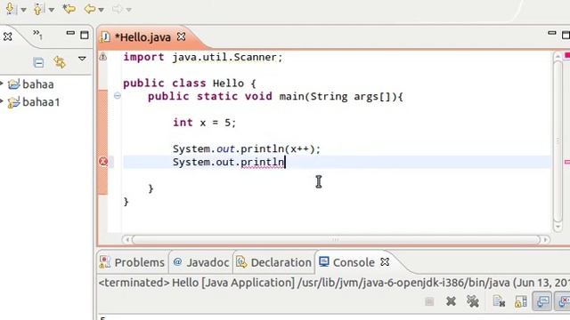Click 'main(String args[]){' method signature
The width and height of the screenshot is (570, 320).
(x=341, y=97)
